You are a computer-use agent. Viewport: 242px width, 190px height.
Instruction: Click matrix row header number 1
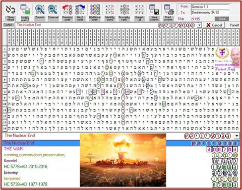(x=5, y=49)
